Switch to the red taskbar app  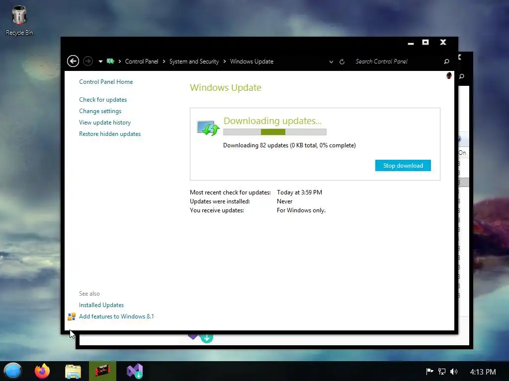click(x=102, y=371)
